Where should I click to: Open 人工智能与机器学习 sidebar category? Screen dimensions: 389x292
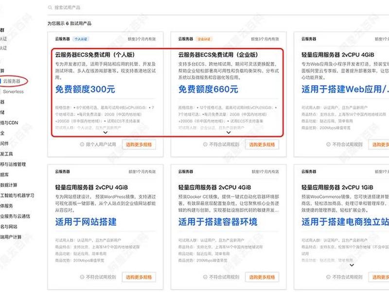point(17,196)
